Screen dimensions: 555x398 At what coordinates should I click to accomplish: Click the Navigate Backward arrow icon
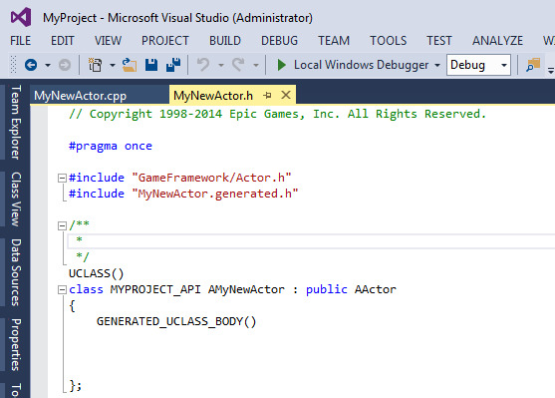tap(31, 65)
